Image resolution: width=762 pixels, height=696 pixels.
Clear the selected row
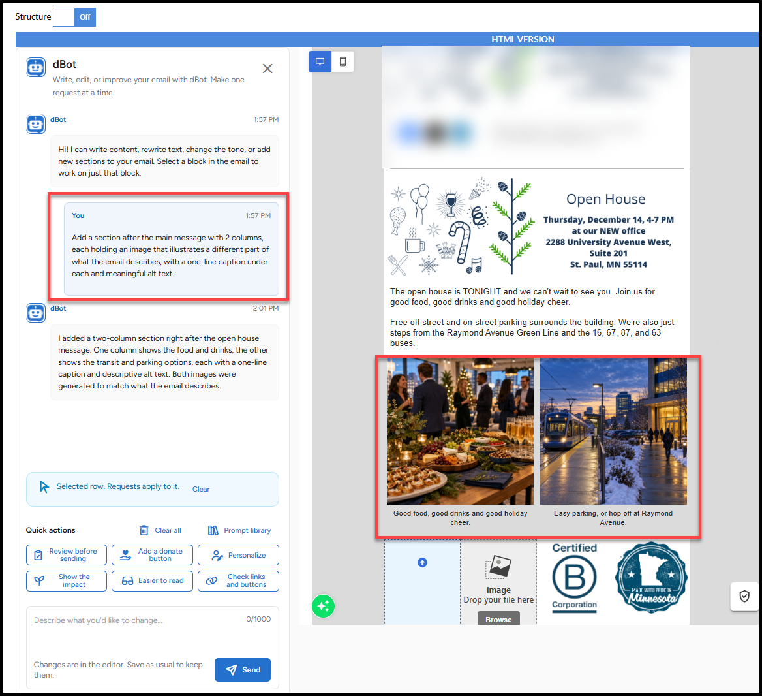pyautogui.click(x=201, y=489)
